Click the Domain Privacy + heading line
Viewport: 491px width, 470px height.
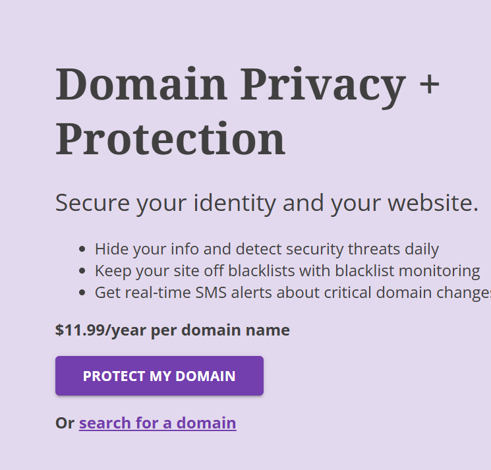point(247,84)
